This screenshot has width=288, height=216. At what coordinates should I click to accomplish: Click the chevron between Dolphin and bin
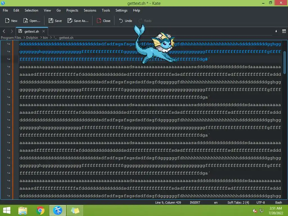tap(41, 38)
